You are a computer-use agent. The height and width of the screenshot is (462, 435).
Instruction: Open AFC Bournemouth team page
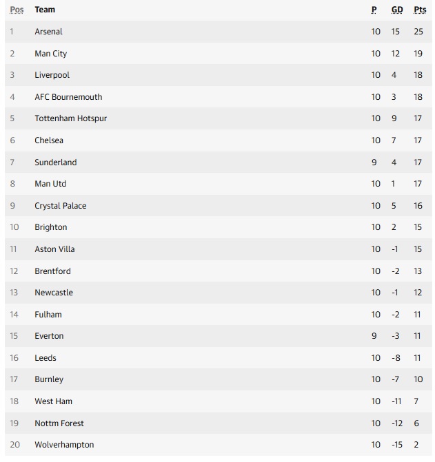68,97
